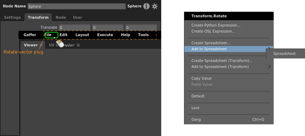Open the node gear settings menu

(x=155, y=6)
